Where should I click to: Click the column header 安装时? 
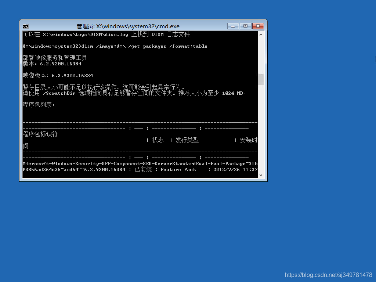tap(249, 140)
